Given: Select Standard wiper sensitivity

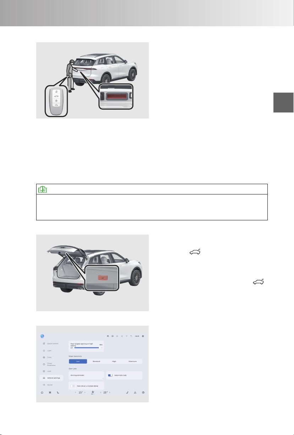Looking at the screenshot, I should (96, 361).
